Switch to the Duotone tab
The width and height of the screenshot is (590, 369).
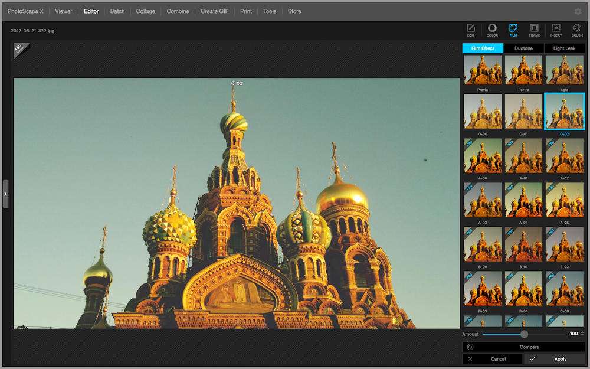click(523, 48)
